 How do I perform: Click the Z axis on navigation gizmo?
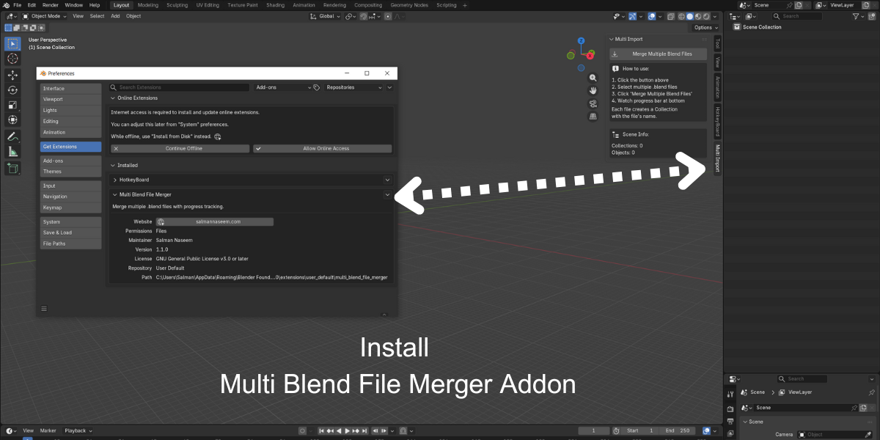point(581,42)
